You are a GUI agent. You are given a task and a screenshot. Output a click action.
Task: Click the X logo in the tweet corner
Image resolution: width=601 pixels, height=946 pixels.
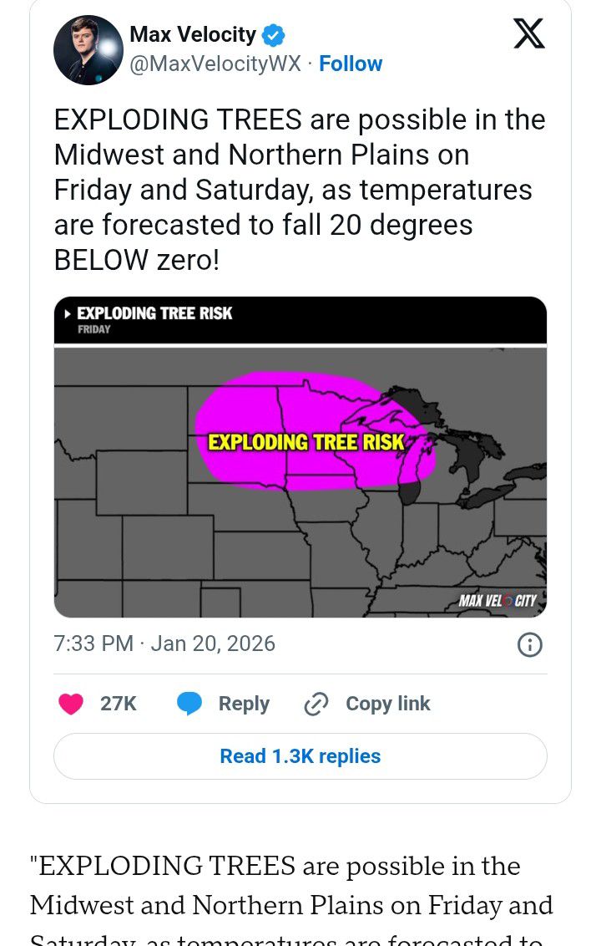coord(529,35)
